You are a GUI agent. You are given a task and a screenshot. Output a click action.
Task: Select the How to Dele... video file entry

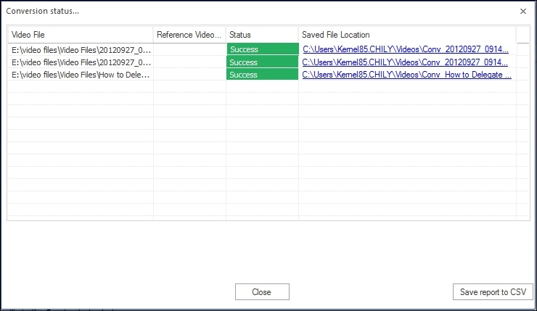tap(81, 75)
